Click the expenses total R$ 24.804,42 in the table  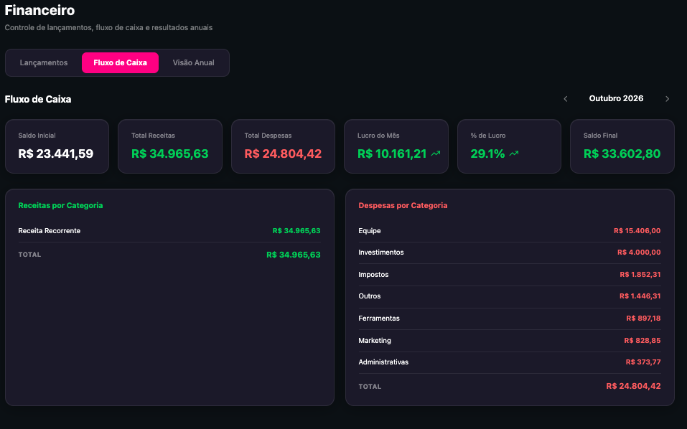click(634, 386)
